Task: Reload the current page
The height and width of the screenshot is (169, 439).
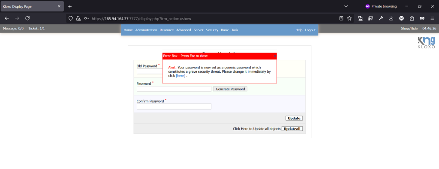Action: [x=27, y=18]
